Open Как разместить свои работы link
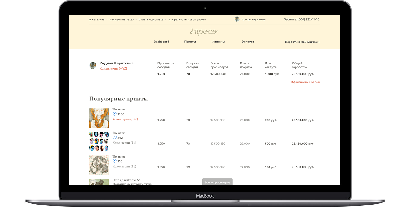413x207 pixels. (x=187, y=19)
